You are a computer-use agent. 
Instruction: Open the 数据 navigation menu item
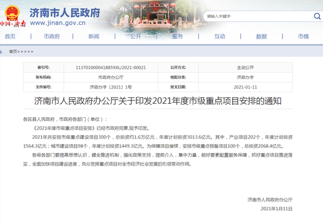tap(261, 36)
